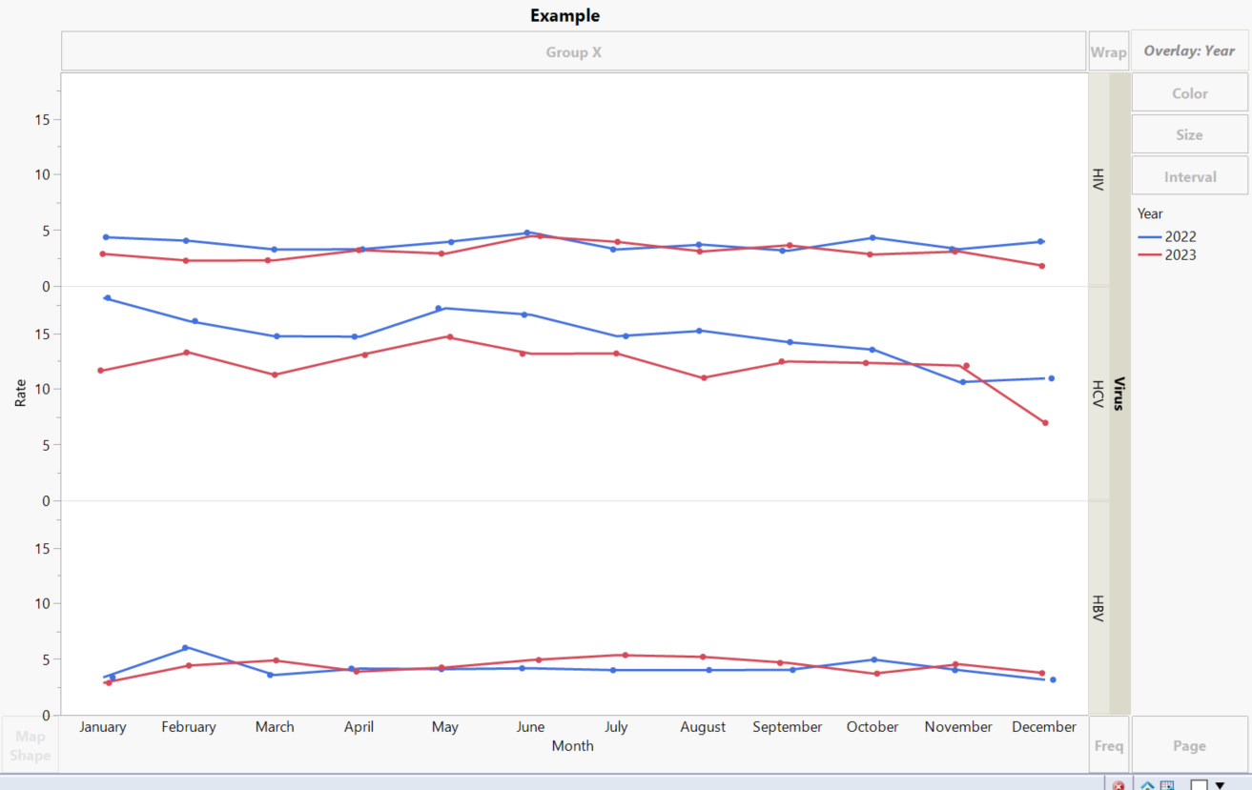Open the data table icon
Screen dimensions: 1252x790
tap(1167, 785)
